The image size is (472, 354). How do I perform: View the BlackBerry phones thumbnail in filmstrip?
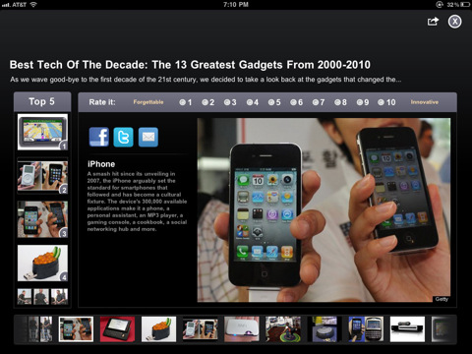[366, 329]
